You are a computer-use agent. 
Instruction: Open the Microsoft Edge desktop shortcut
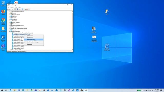(3, 38)
